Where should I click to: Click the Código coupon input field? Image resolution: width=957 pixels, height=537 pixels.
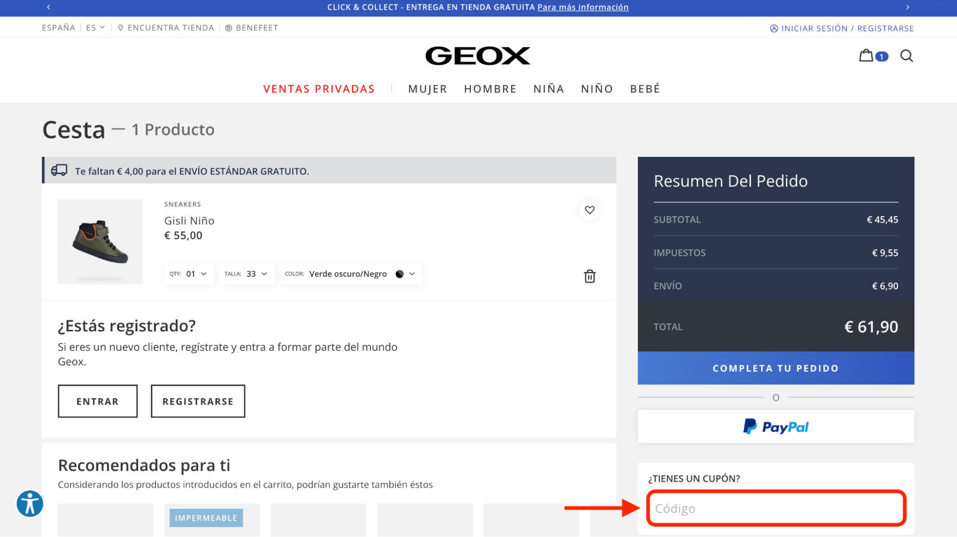coord(776,508)
